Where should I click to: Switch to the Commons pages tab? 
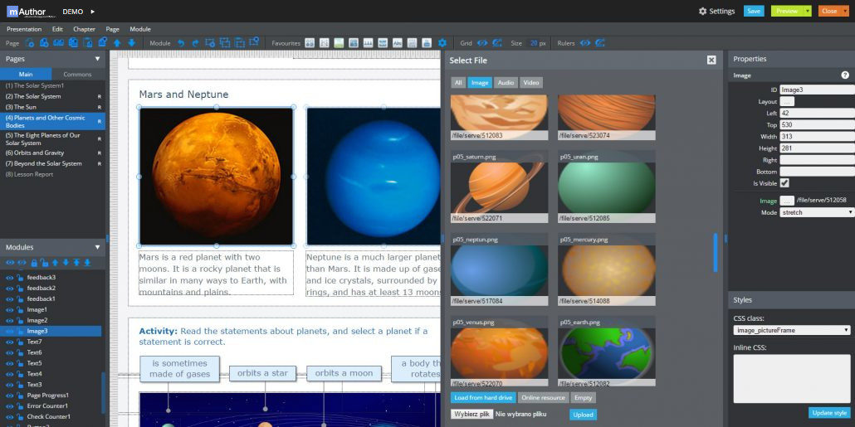click(x=77, y=74)
